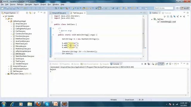Click the Collapse All icon in Project Explorer
191x107 pixels.
pyautogui.click(x=27, y=13)
